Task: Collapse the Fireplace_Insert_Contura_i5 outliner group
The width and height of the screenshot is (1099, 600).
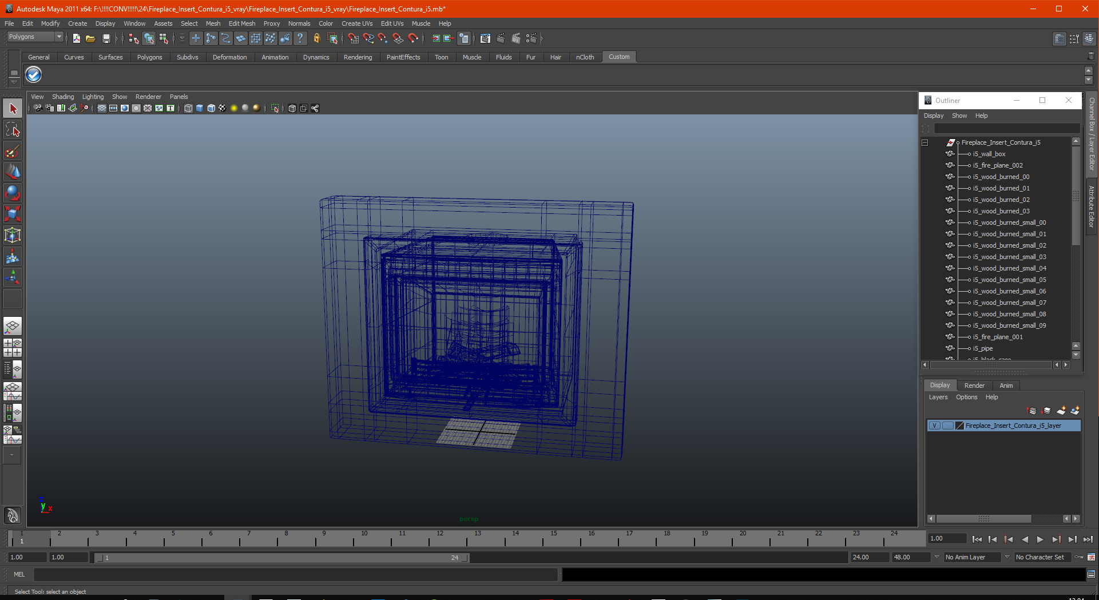Action: pos(925,142)
